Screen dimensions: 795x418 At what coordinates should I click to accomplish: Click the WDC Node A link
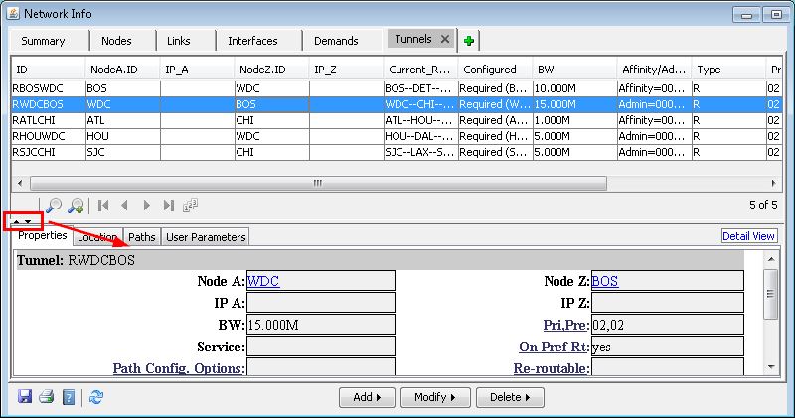263,281
